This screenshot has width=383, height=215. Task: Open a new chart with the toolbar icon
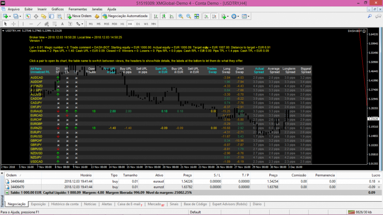pos(5,16)
